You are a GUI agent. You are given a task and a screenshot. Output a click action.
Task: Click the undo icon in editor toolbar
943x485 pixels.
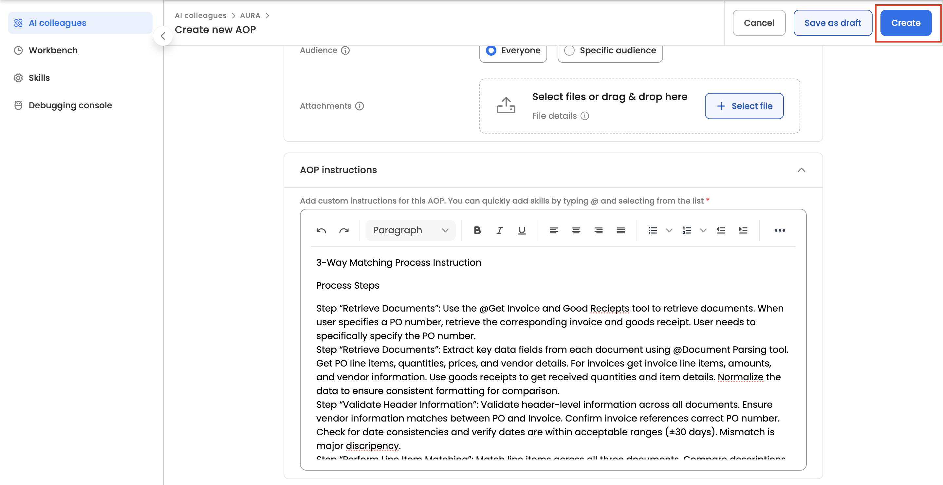321,230
